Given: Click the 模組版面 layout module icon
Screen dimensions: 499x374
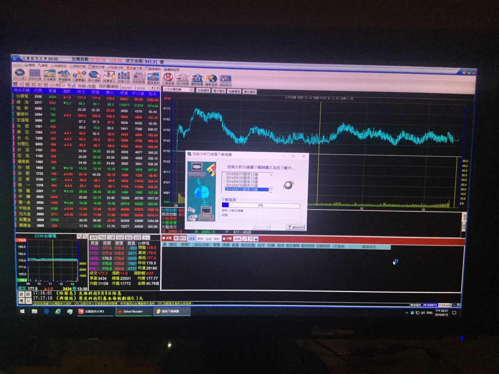Looking at the screenshot, I should coord(225,80).
